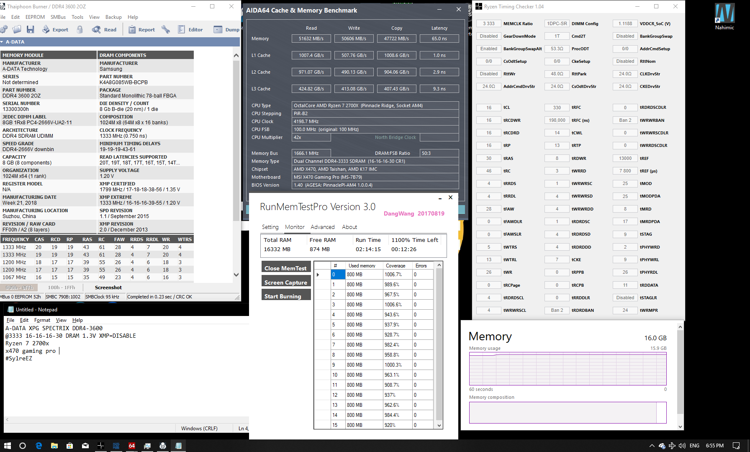Click the Dump toolbar button

226,29
